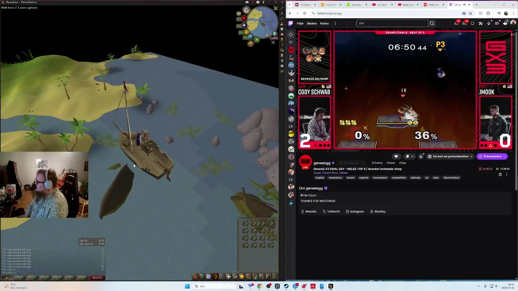Screen dimensions: 518x291
Task: Toggle the tracking protection eye icon
Action: (x=464, y=13)
